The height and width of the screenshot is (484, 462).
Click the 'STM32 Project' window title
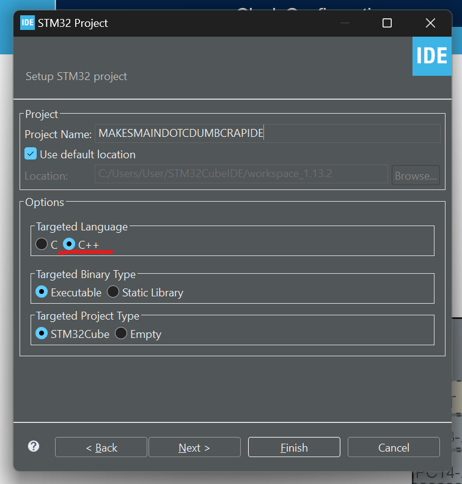coord(73,23)
